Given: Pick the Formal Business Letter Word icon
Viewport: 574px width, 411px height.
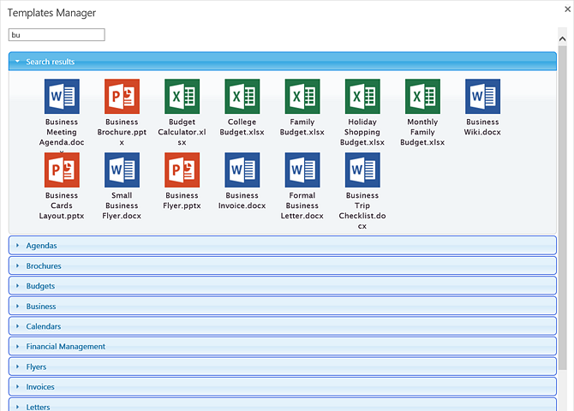Looking at the screenshot, I should pyautogui.click(x=302, y=170).
